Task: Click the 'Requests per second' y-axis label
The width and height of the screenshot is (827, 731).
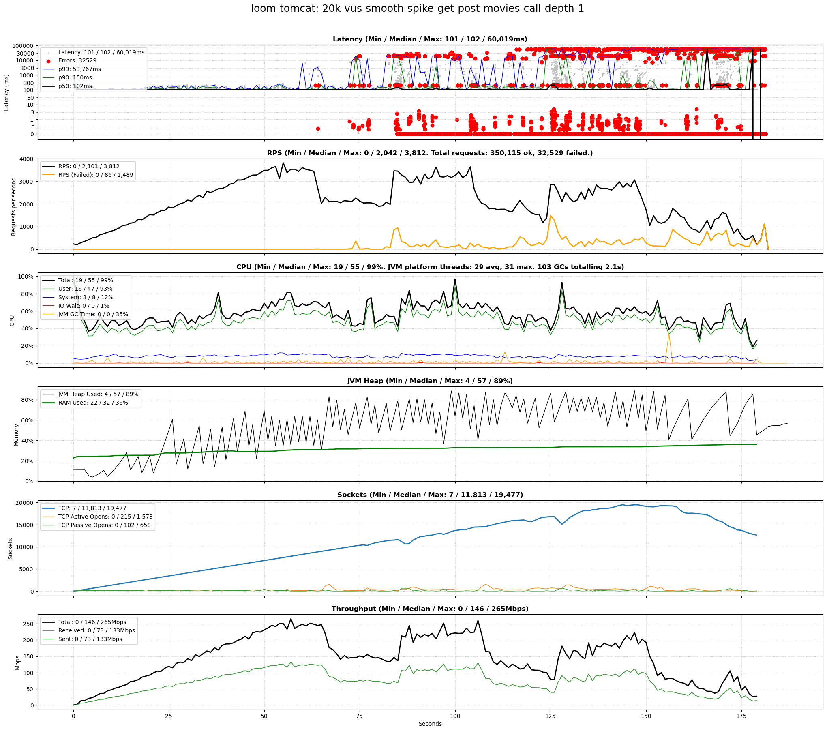Action: (13, 206)
